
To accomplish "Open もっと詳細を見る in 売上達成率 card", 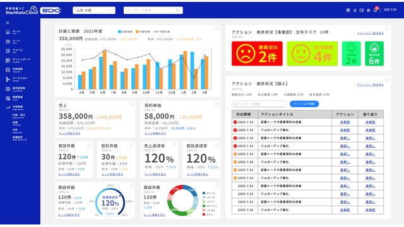I will tap(155, 175).
